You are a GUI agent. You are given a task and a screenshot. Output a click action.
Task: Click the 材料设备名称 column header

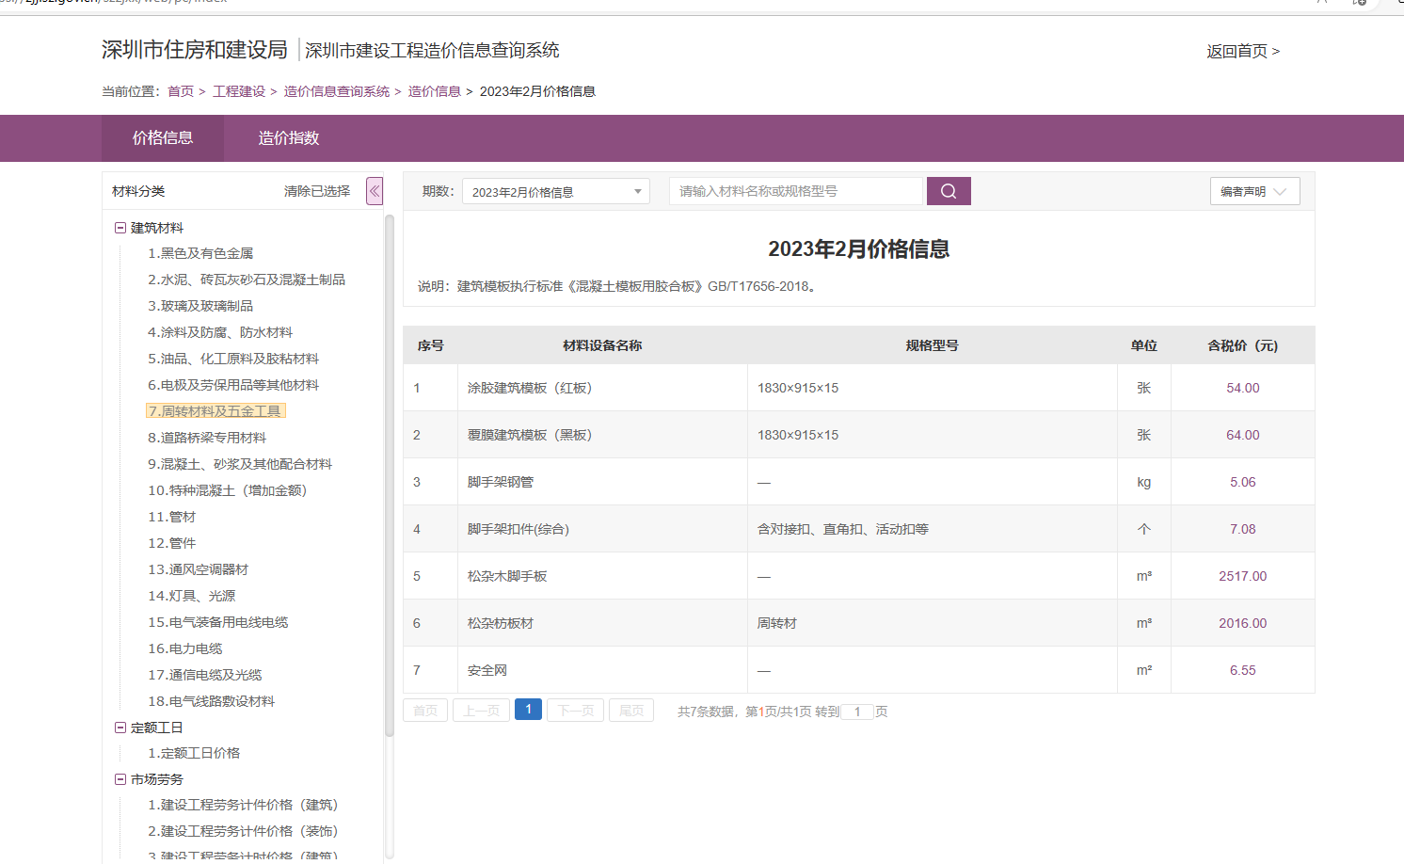[602, 345]
